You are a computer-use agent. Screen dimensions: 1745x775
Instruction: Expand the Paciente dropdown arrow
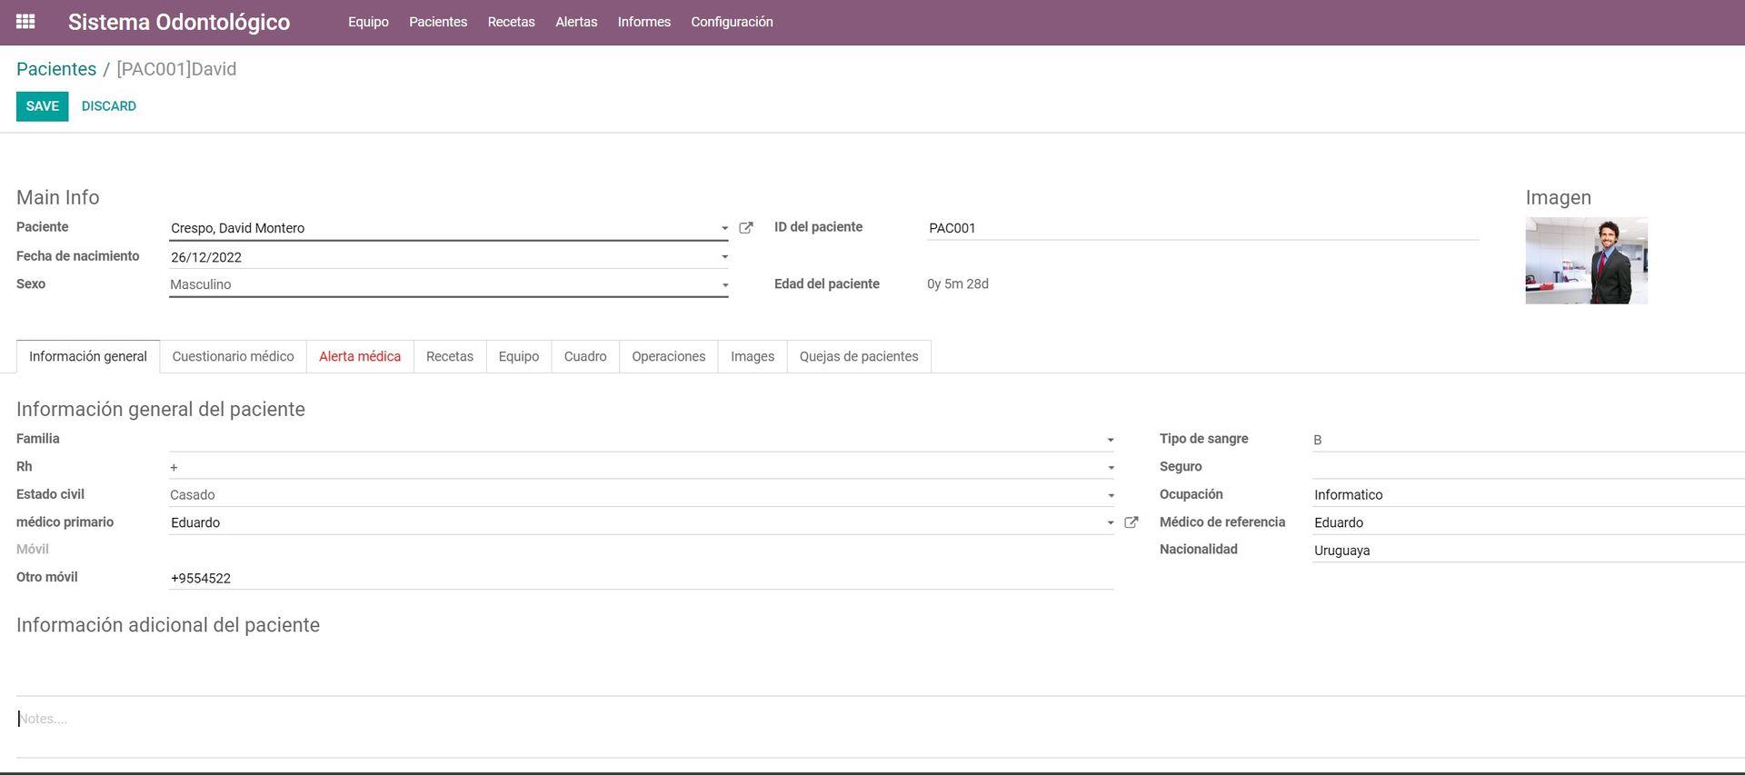pos(724,229)
